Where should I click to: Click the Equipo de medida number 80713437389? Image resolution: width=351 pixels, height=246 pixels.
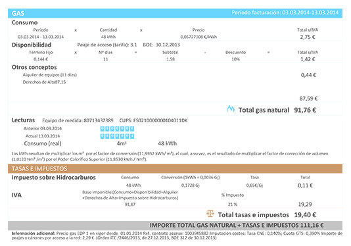point(99,120)
